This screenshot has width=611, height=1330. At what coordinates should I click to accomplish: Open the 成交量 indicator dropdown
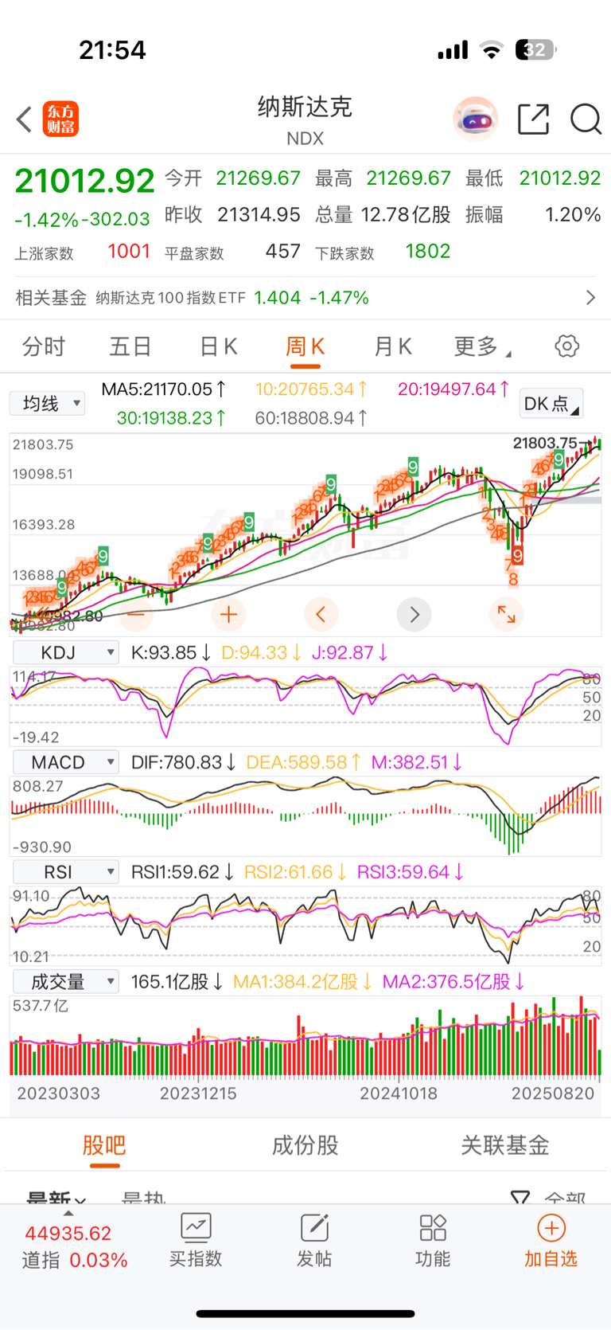coord(66,982)
